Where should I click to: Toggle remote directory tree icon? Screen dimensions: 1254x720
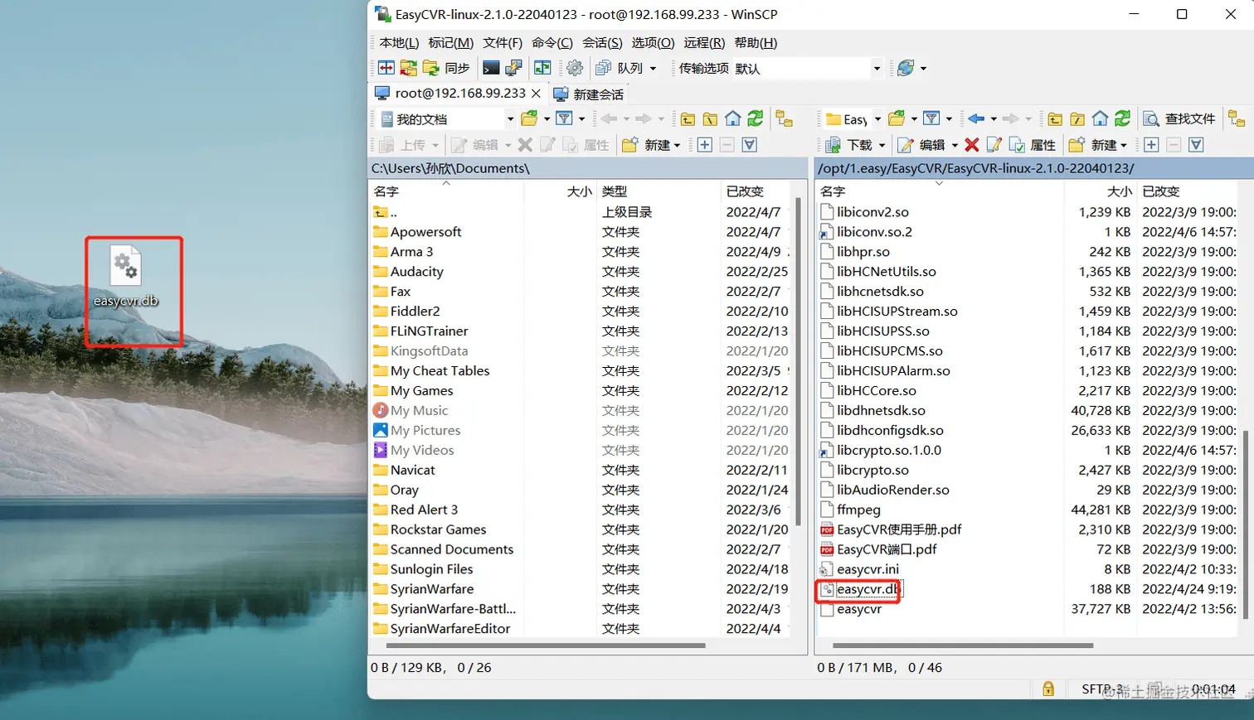click(x=1237, y=119)
